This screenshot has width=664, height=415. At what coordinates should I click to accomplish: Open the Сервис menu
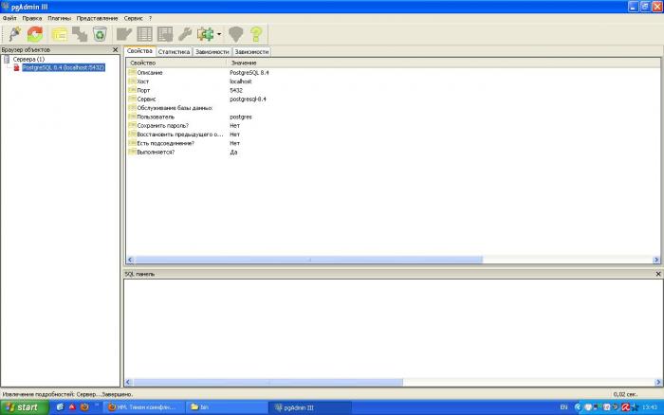133,18
